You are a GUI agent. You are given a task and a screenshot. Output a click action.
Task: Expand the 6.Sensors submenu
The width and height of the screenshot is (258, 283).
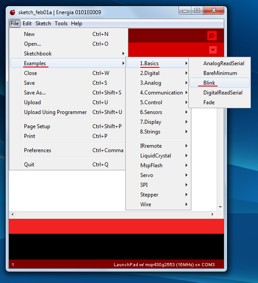(x=158, y=112)
